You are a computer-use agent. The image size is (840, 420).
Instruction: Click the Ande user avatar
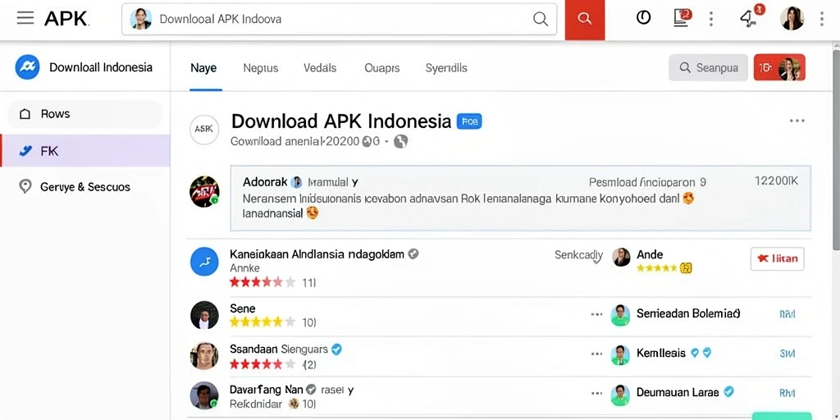pyautogui.click(x=621, y=257)
